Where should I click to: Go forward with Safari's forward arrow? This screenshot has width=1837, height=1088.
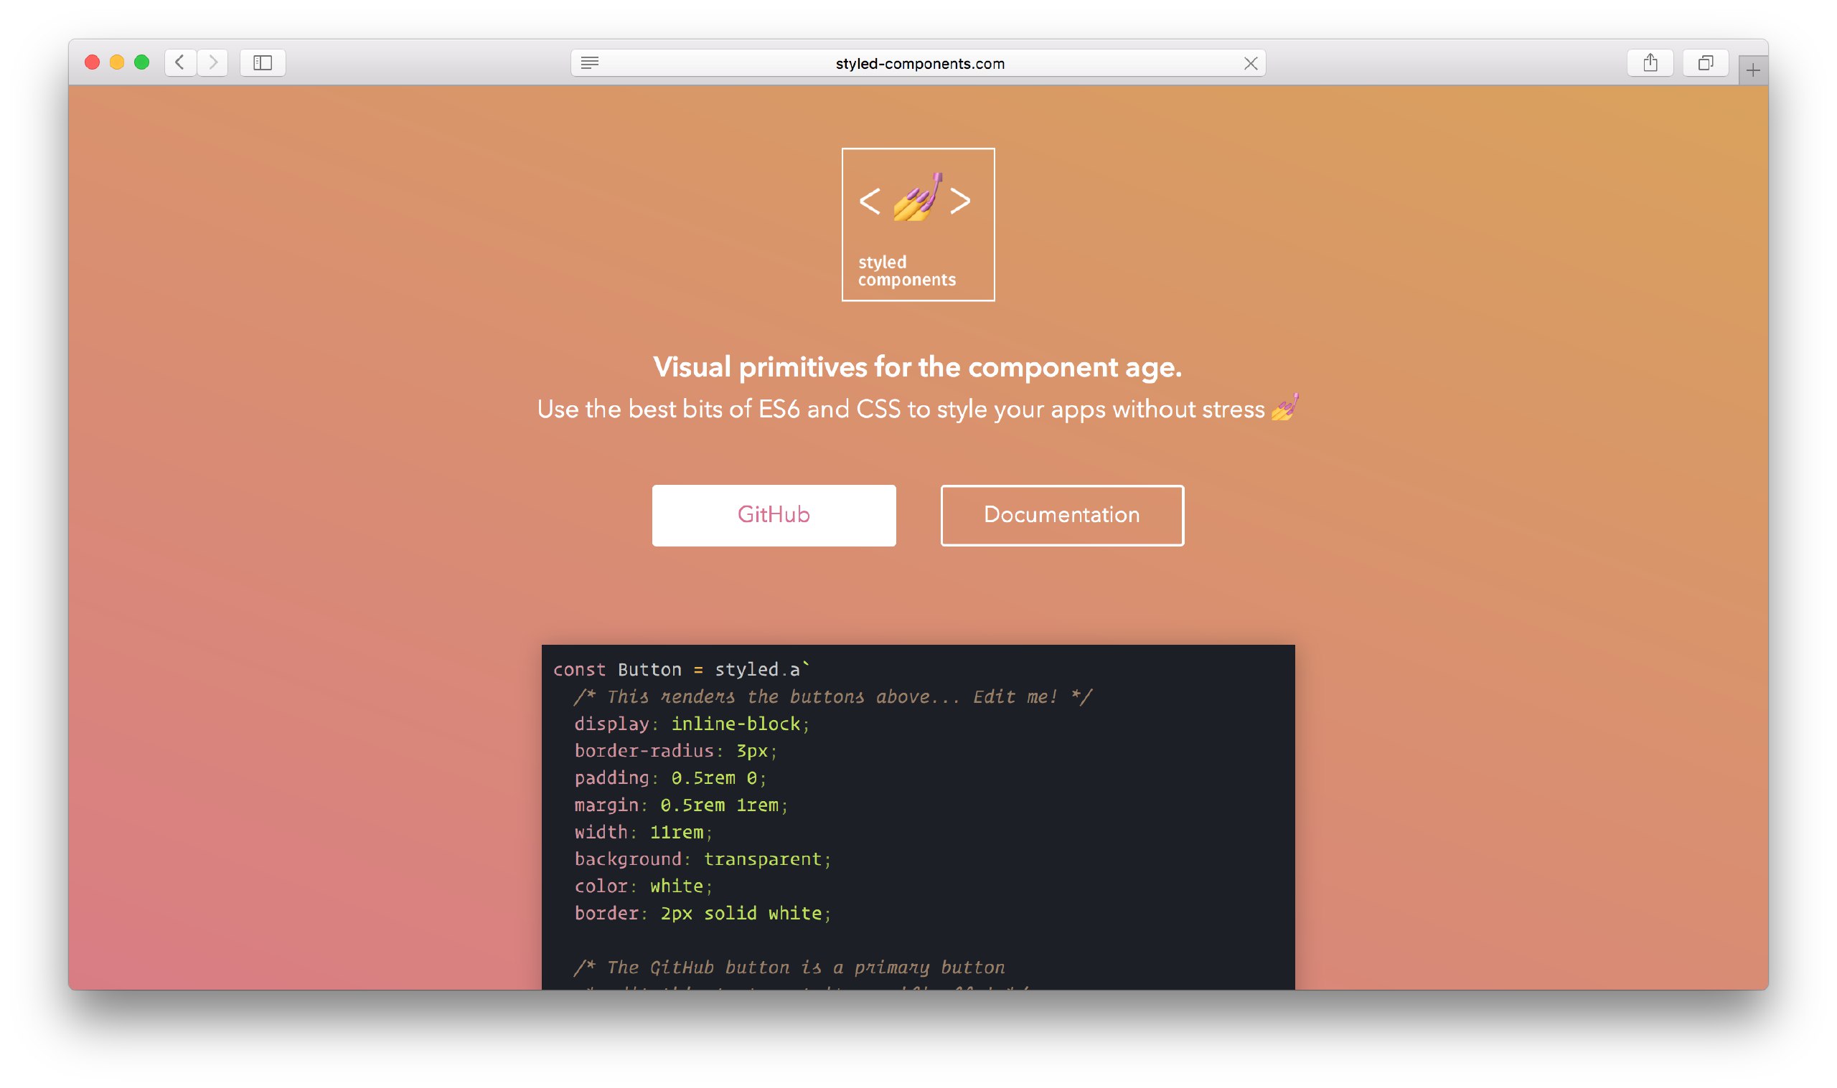point(212,62)
